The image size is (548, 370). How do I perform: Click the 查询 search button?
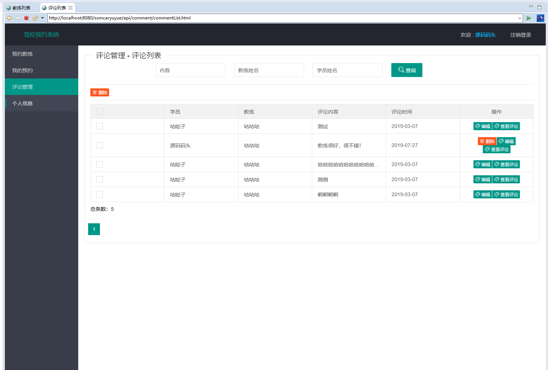pos(407,70)
